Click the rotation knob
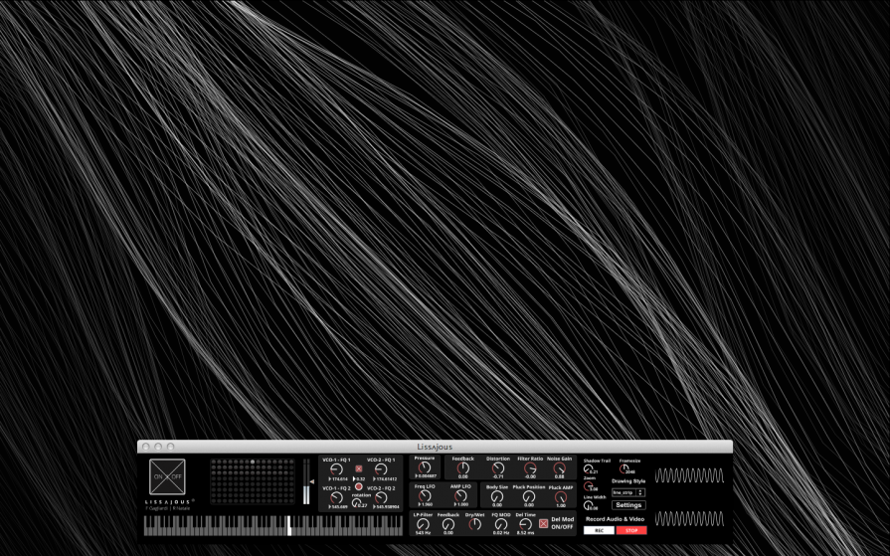 click(357, 503)
